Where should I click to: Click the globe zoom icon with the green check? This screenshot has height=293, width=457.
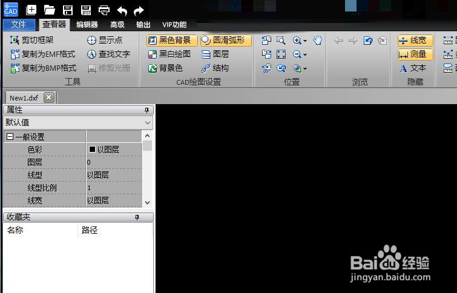(x=297, y=68)
